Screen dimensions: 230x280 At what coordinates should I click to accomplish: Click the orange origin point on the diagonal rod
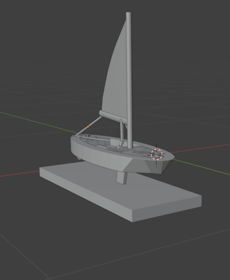(88, 127)
